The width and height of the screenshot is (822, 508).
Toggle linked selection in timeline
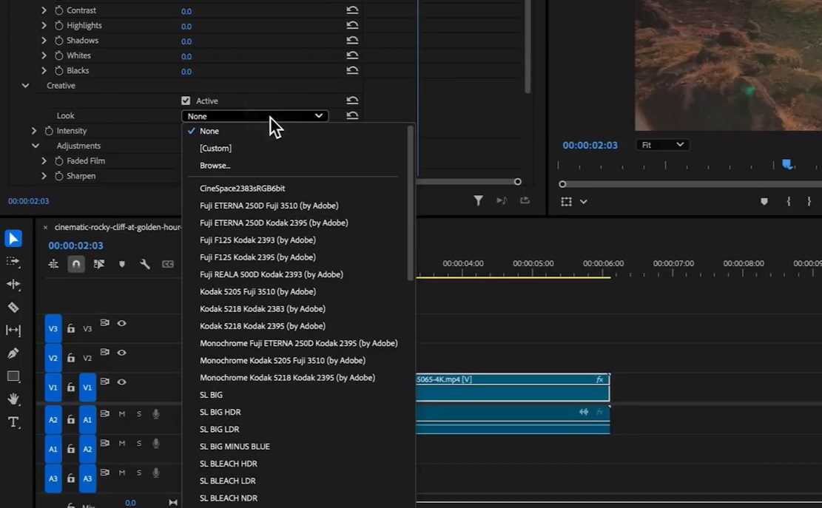(x=99, y=264)
